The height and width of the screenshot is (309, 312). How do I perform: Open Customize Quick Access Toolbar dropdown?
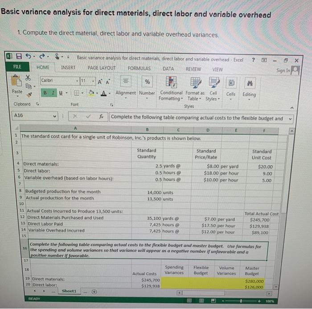(68, 57)
